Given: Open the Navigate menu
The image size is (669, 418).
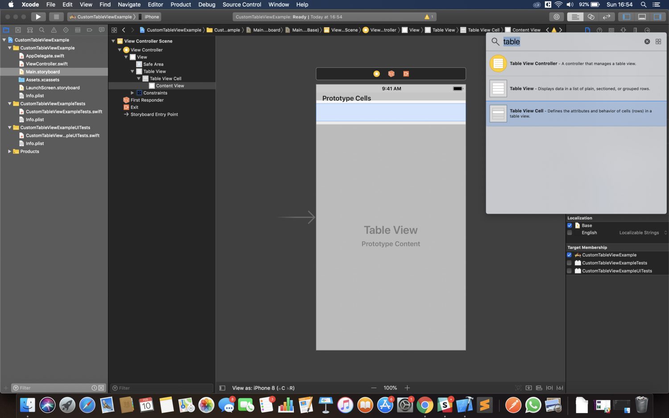Looking at the screenshot, I should [x=129, y=4].
